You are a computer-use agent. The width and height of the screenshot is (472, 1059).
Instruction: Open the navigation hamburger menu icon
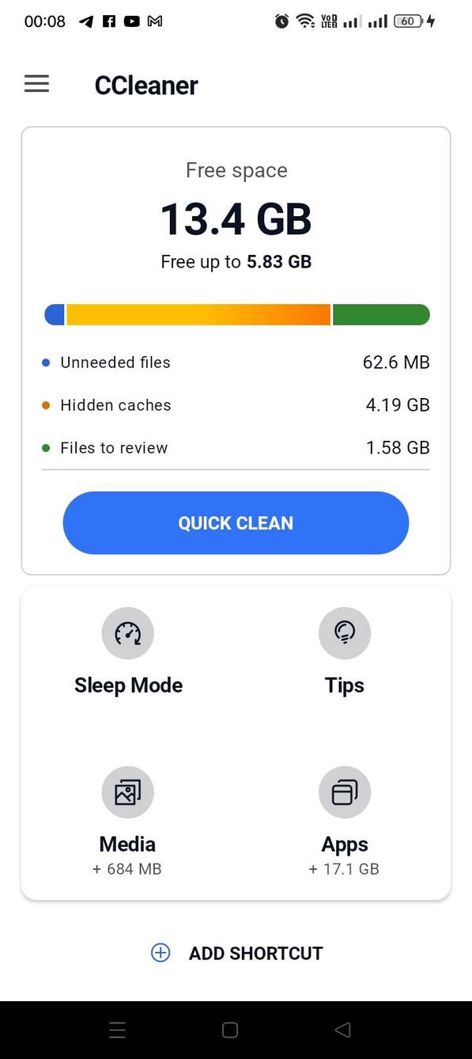pos(36,83)
